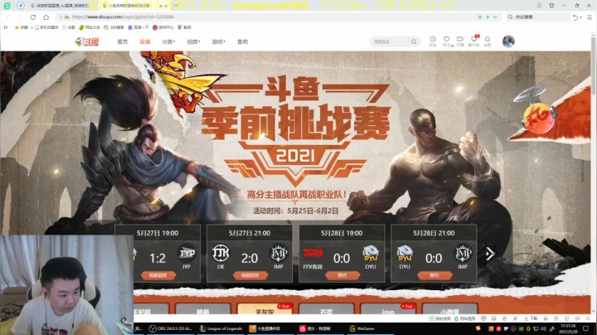
Task: Click the taskbar clock showing 17:37
Action: [x=568, y=328]
